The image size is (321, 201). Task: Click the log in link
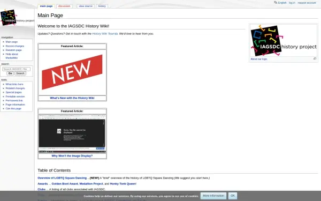coord(292,3)
